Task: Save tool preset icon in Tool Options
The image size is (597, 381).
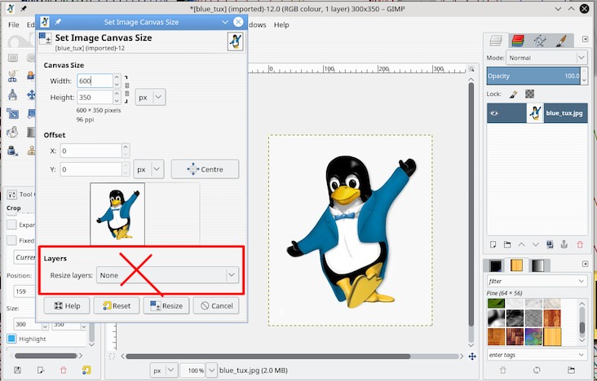Action: coord(17,370)
